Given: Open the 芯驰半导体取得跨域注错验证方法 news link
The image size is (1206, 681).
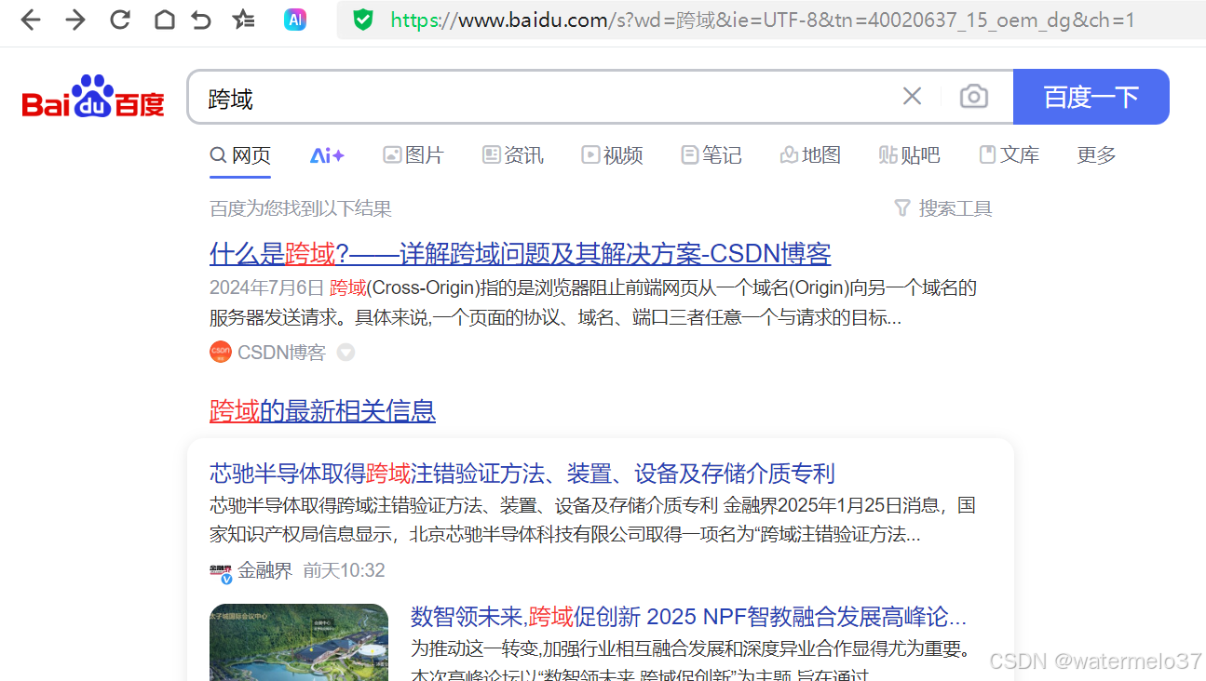Looking at the screenshot, I should 522,474.
